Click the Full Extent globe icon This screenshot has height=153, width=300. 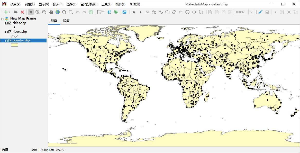point(57,12)
